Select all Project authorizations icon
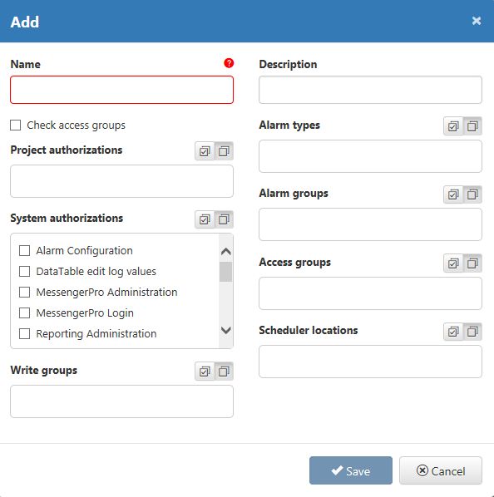Viewport: 494px width, 497px height. coord(205,151)
